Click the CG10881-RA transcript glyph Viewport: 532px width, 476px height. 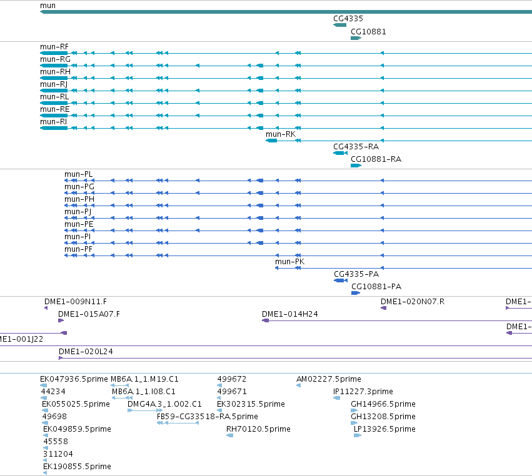(356, 166)
